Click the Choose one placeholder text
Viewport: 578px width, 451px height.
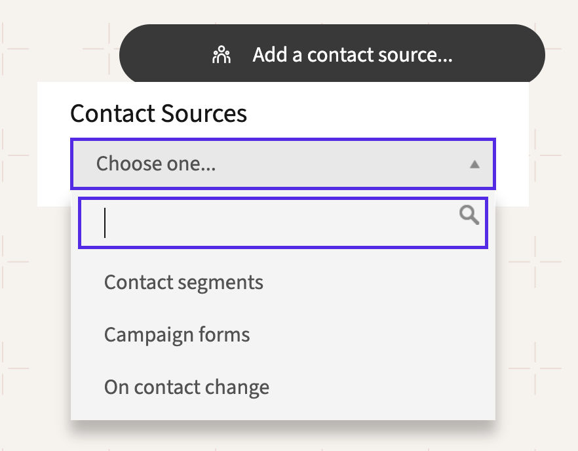156,163
